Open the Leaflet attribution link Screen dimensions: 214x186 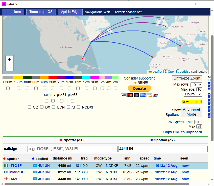(157, 72)
